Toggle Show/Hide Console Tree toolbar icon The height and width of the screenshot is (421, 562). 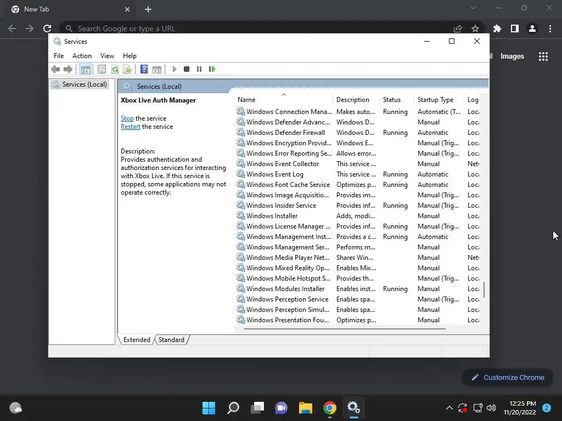pyautogui.click(x=85, y=69)
